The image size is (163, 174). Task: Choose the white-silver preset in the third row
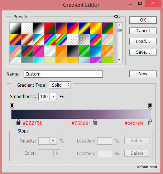(x=50, y=51)
